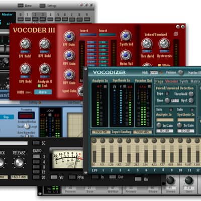This screenshot has height=201, width=201.
Task: Open the left Input Routing selector
Action: click(x=101, y=132)
